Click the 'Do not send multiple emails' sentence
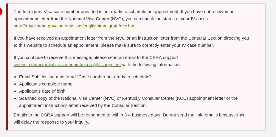This screenshot has height=137, width=276. click(x=129, y=119)
